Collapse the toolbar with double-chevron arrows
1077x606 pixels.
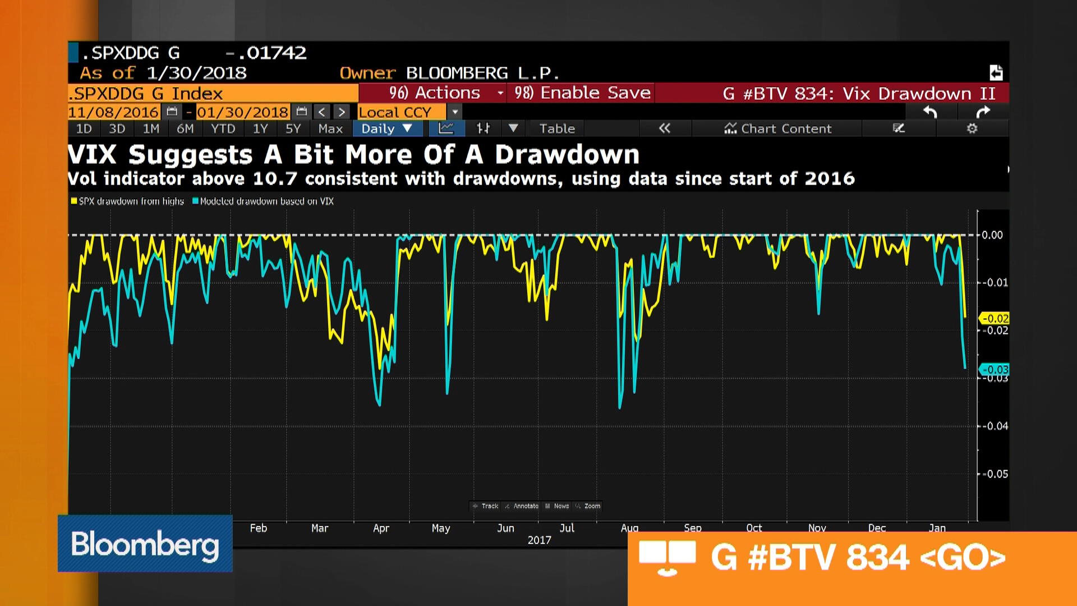pyautogui.click(x=665, y=128)
